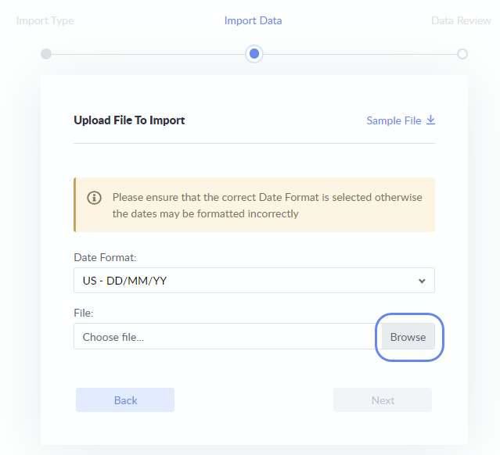The image size is (500, 455).
Task: Click the active Import Data step circle
Action: [254, 54]
